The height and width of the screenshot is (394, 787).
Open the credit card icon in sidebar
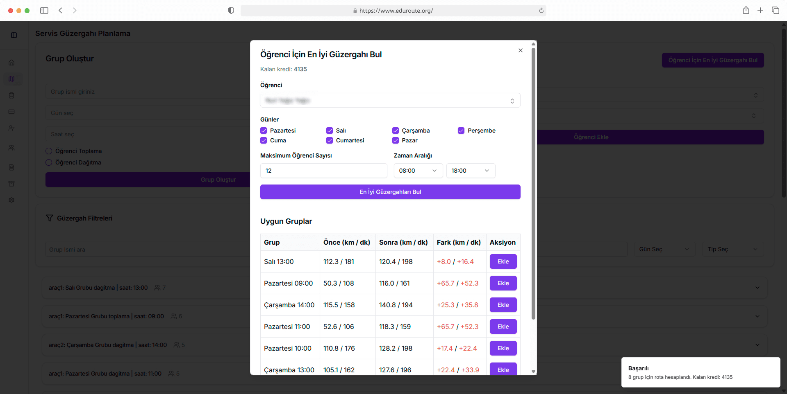[11, 112]
